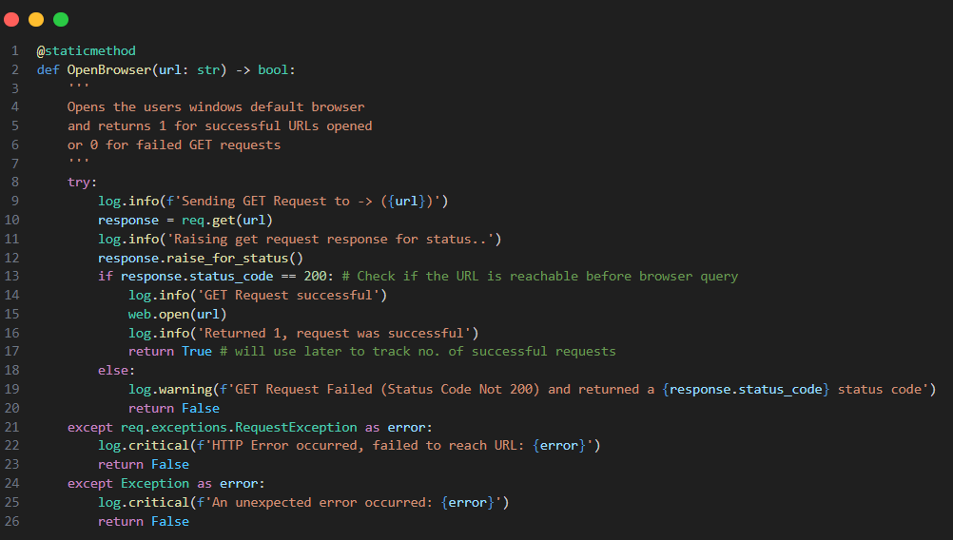
Task: Click the yellow minimize window dot
Action: (x=36, y=19)
